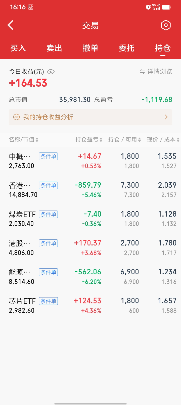Sort holdings by 名称/市值
The height and width of the screenshot is (405, 181).
pos(24,140)
